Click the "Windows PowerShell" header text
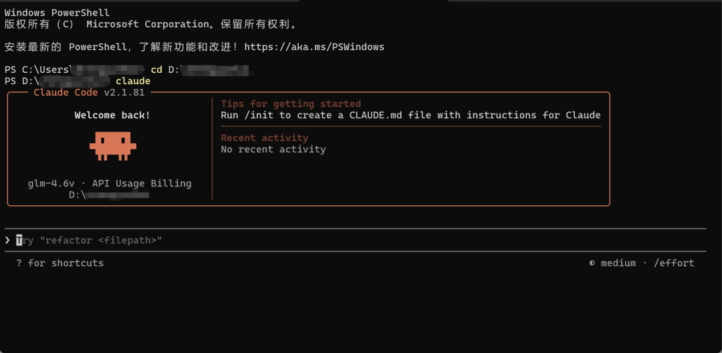Image resolution: width=722 pixels, height=353 pixels. (57, 13)
